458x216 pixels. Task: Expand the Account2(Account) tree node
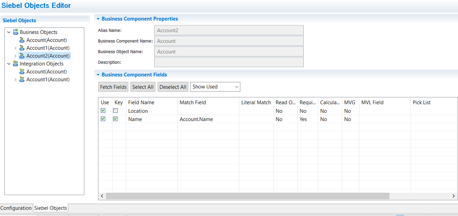[15, 56]
